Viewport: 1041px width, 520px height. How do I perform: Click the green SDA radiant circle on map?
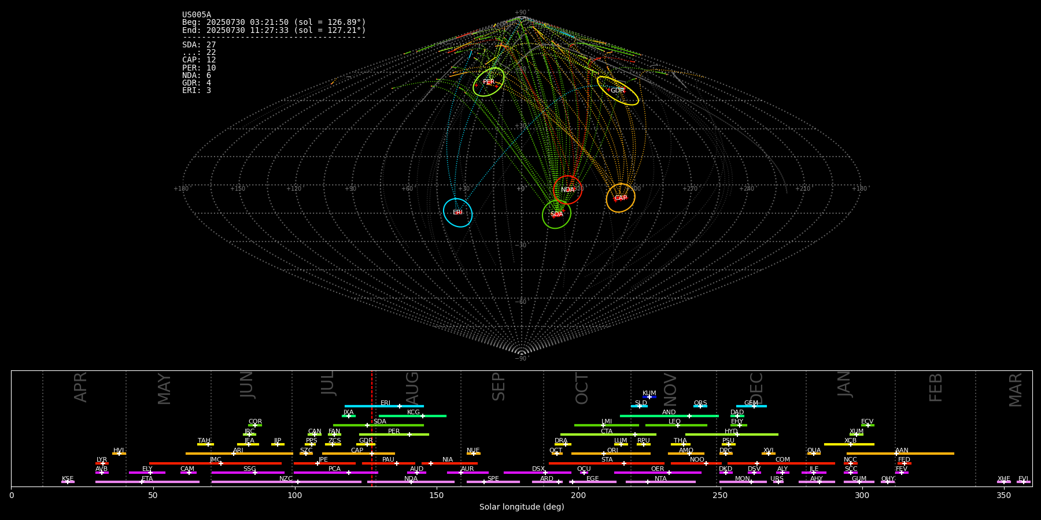[x=556, y=214]
